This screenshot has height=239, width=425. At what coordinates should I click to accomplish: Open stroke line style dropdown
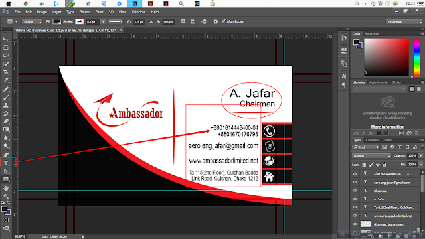[x=116, y=21]
